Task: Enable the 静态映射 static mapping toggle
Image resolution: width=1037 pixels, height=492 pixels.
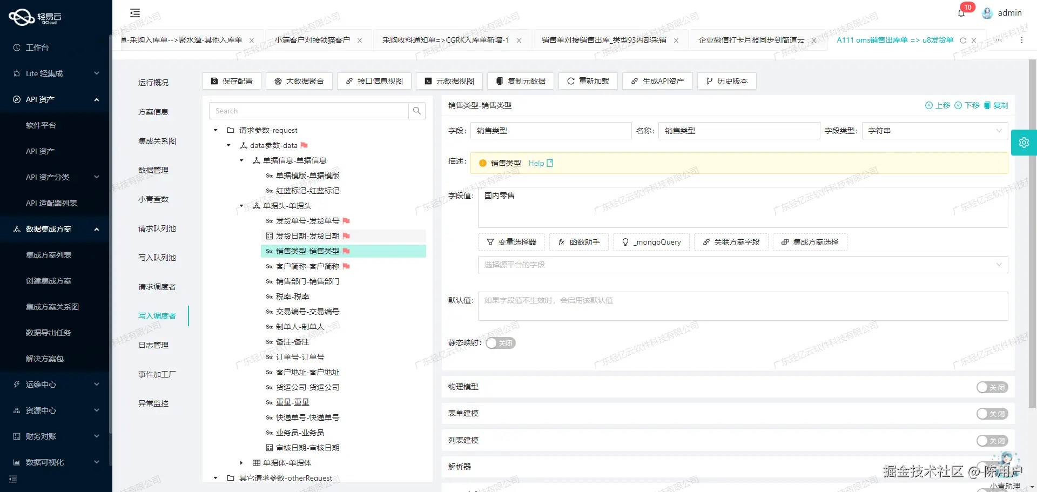Action: (x=500, y=343)
